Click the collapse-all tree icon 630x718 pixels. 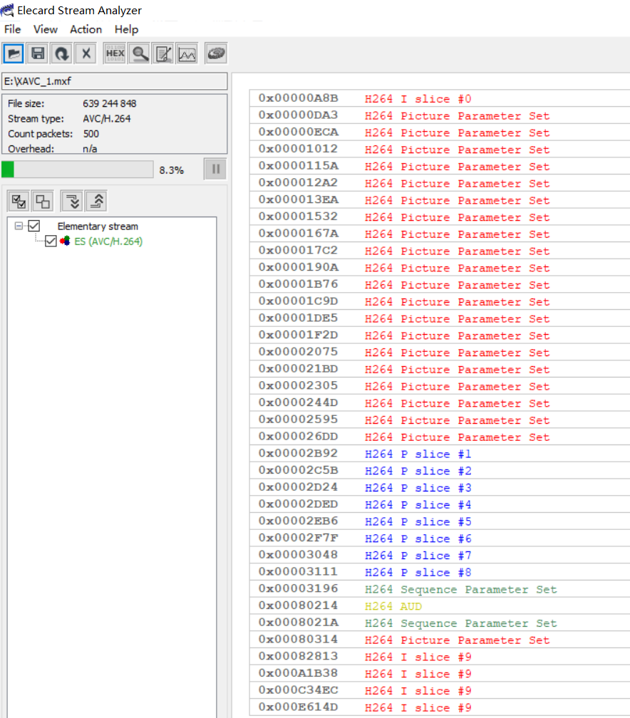click(96, 201)
